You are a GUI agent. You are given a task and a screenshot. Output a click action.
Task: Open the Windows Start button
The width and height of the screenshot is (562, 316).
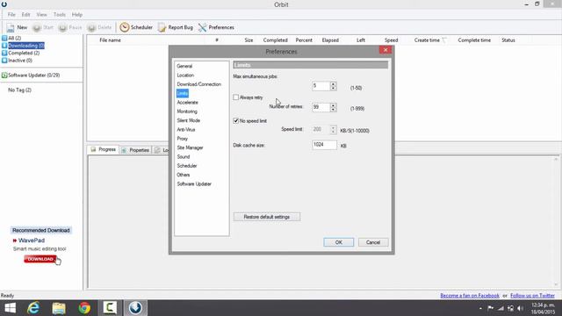[x=10, y=308]
